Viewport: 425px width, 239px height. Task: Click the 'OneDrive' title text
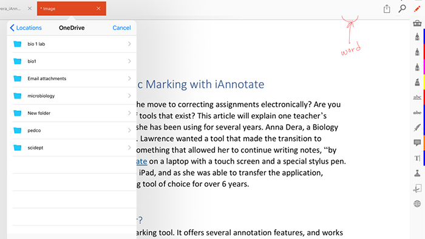(x=72, y=28)
